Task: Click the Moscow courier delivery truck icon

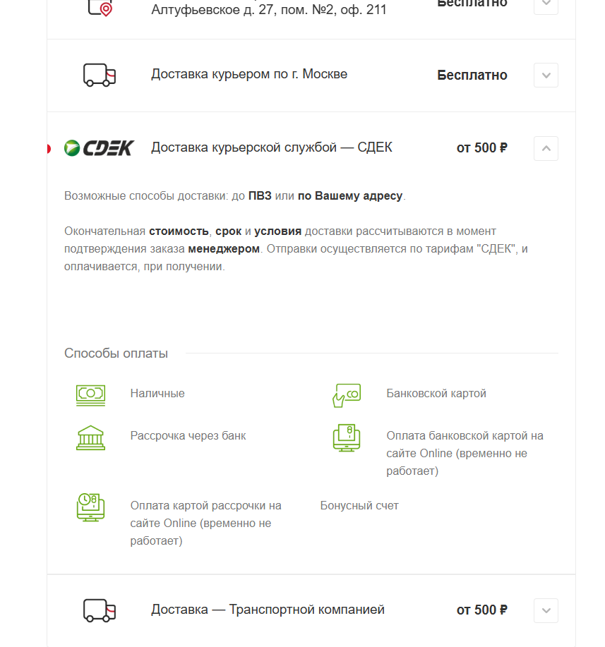Action: tap(100, 75)
